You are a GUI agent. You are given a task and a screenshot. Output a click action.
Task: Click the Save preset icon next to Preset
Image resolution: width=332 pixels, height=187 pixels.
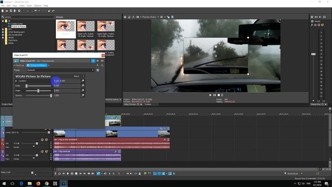(98, 70)
